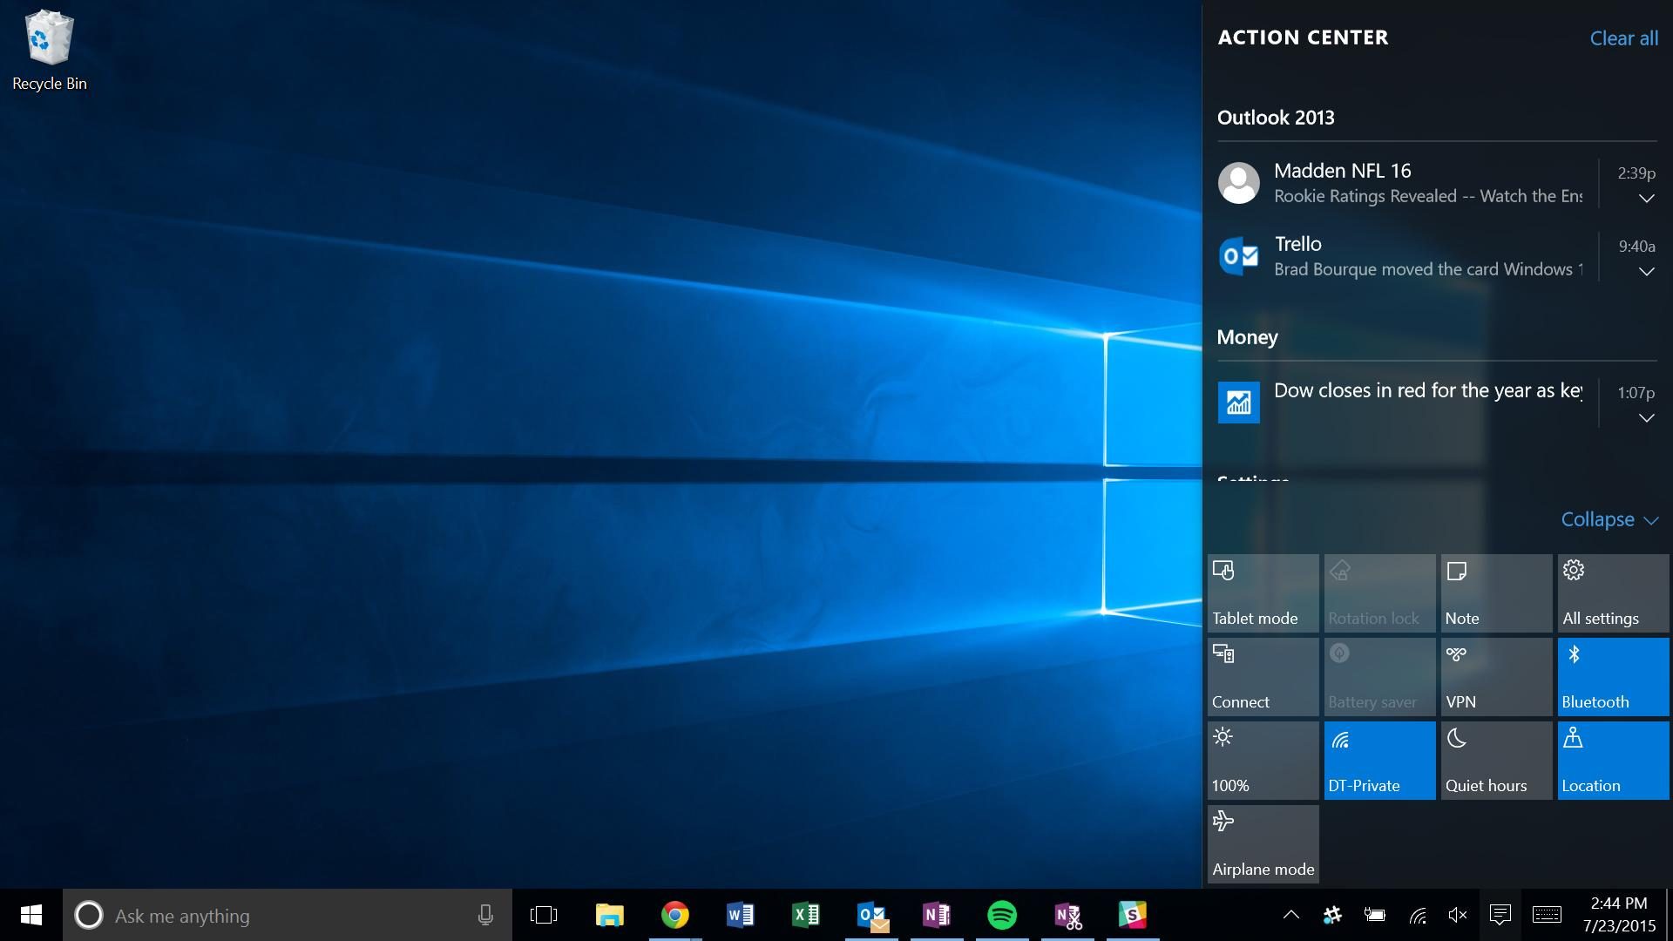Click the microphone icon in search box

pos(485,915)
